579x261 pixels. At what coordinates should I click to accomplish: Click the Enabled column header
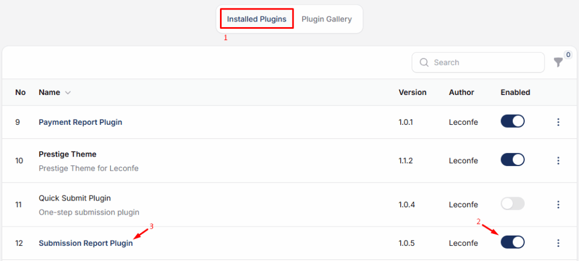point(515,92)
